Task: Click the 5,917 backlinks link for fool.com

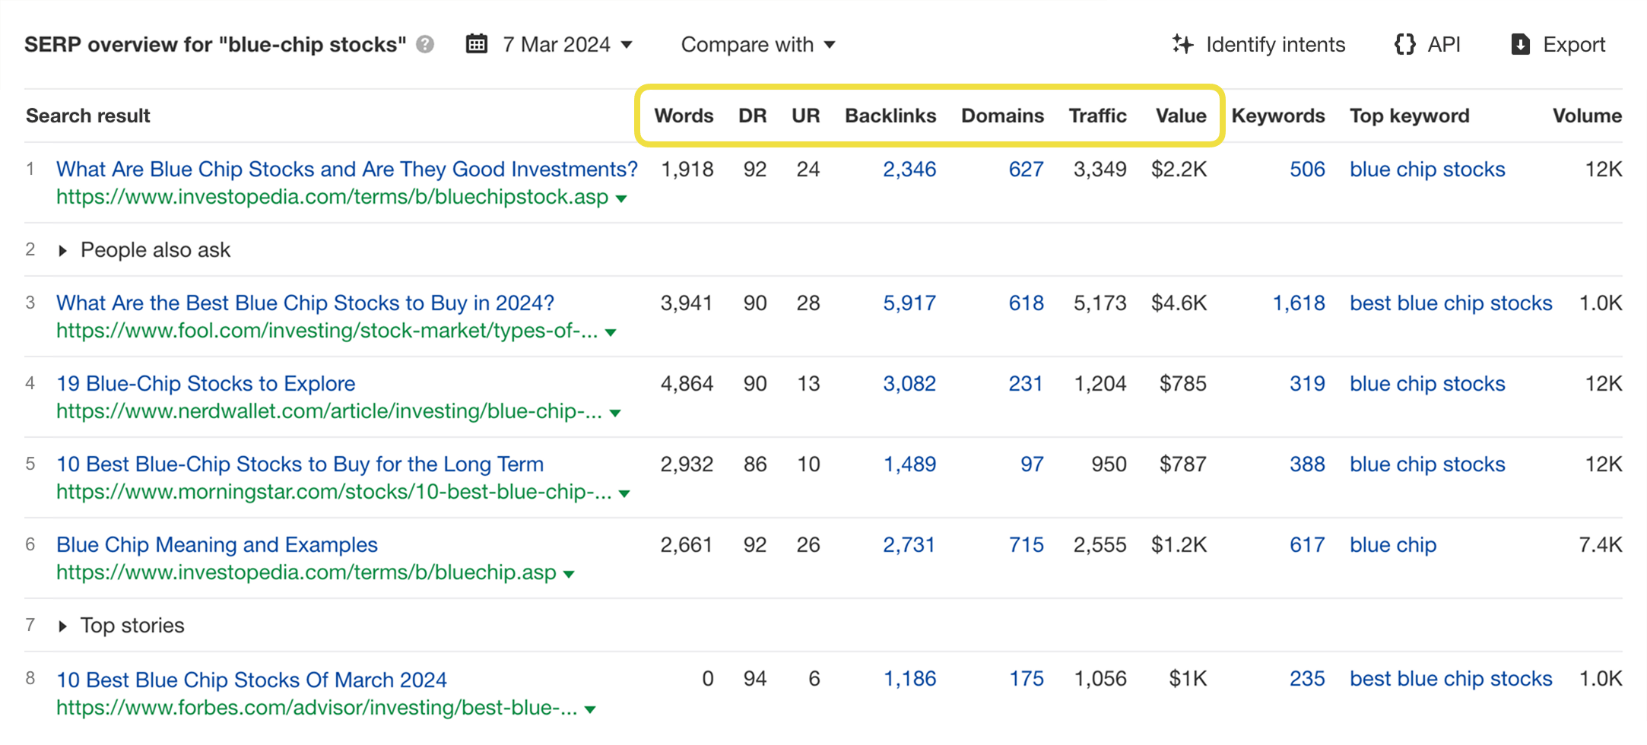Action: click(x=909, y=303)
